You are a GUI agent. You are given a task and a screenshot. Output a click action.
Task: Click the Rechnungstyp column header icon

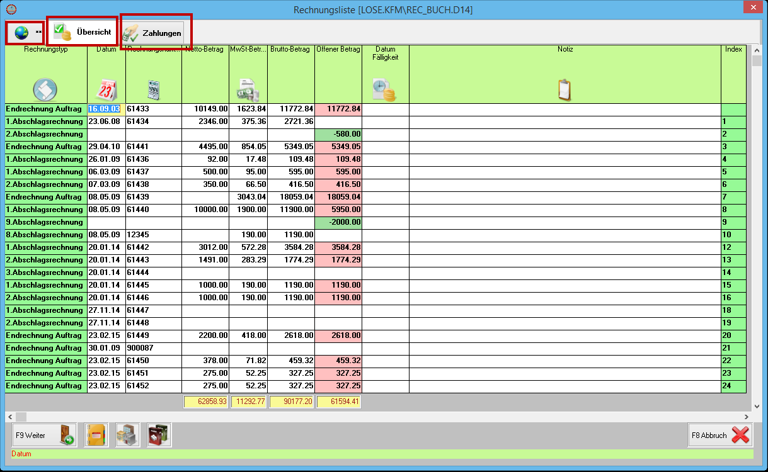click(45, 89)
